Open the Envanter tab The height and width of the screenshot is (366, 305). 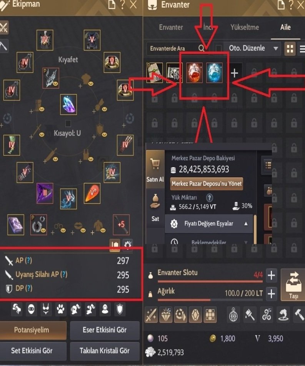[x=171, y=27]
